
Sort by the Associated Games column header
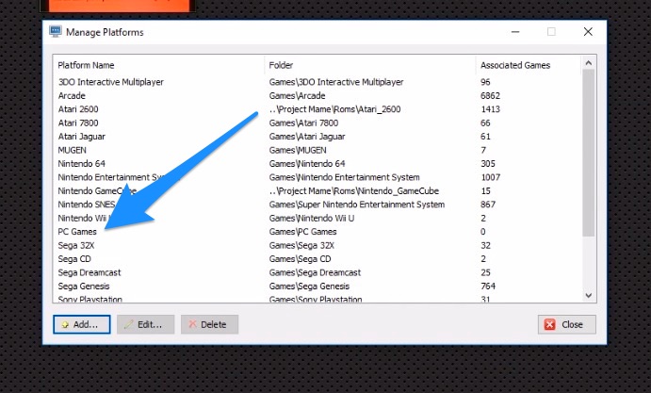pyautogui.click(x=515, y=65)
